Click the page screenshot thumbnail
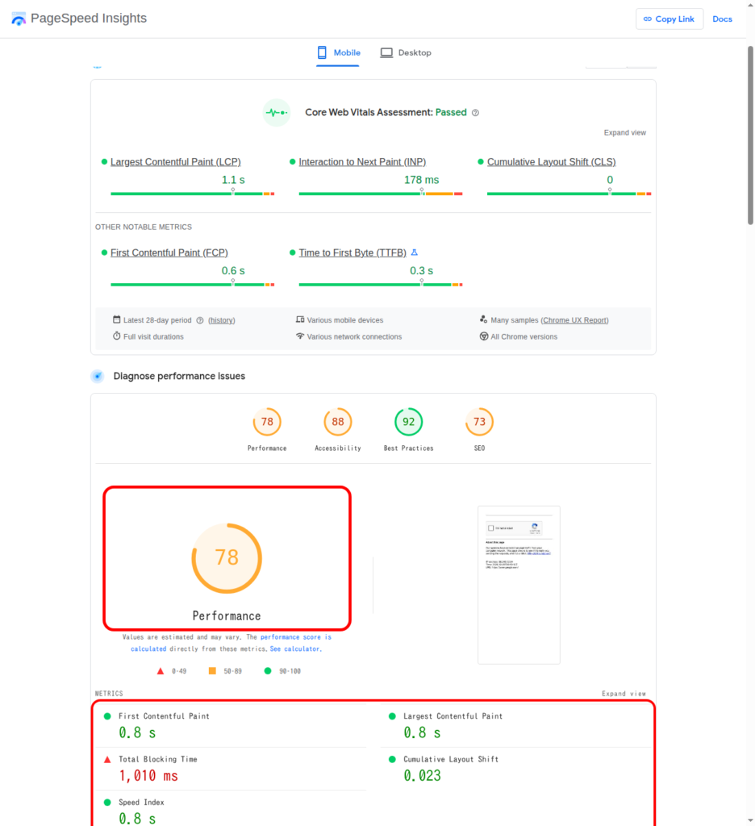Image resolution: width=755 pixels, height=826 pixels. point(519,584)
